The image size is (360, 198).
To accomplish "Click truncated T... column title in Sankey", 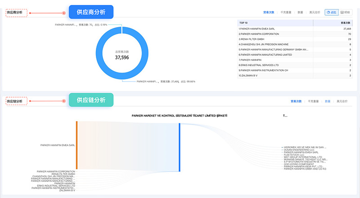I will (285, 116).
